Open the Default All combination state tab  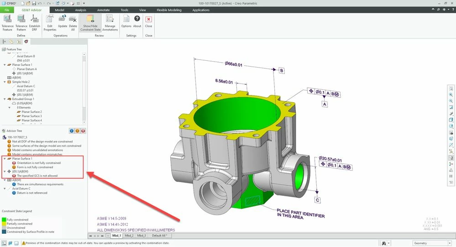[160, 236]
